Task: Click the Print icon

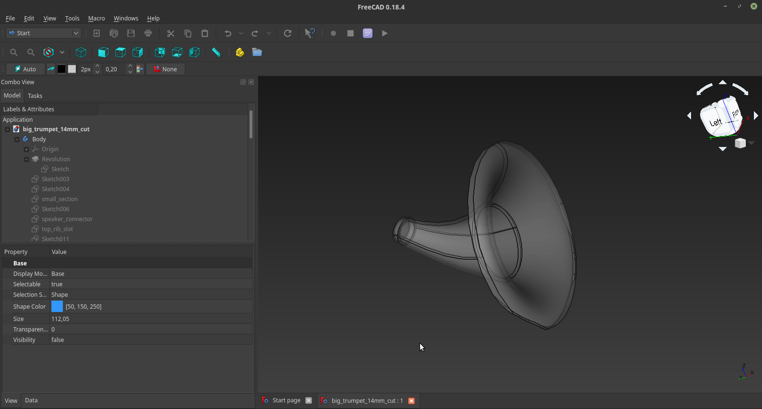Action: (148, 33)
